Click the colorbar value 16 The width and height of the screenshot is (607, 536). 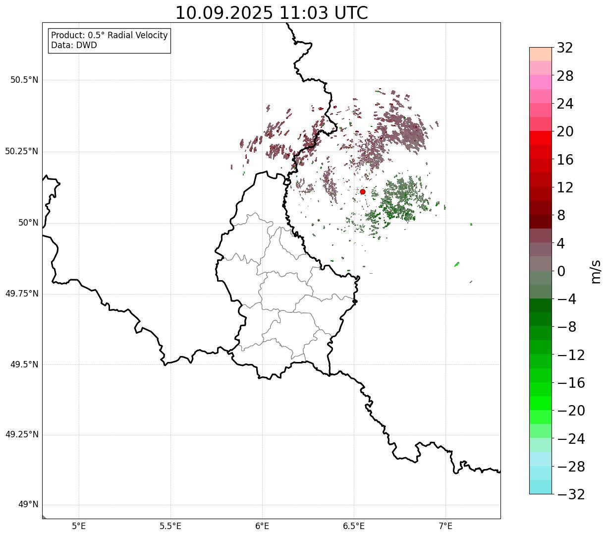tap(565, 160)
